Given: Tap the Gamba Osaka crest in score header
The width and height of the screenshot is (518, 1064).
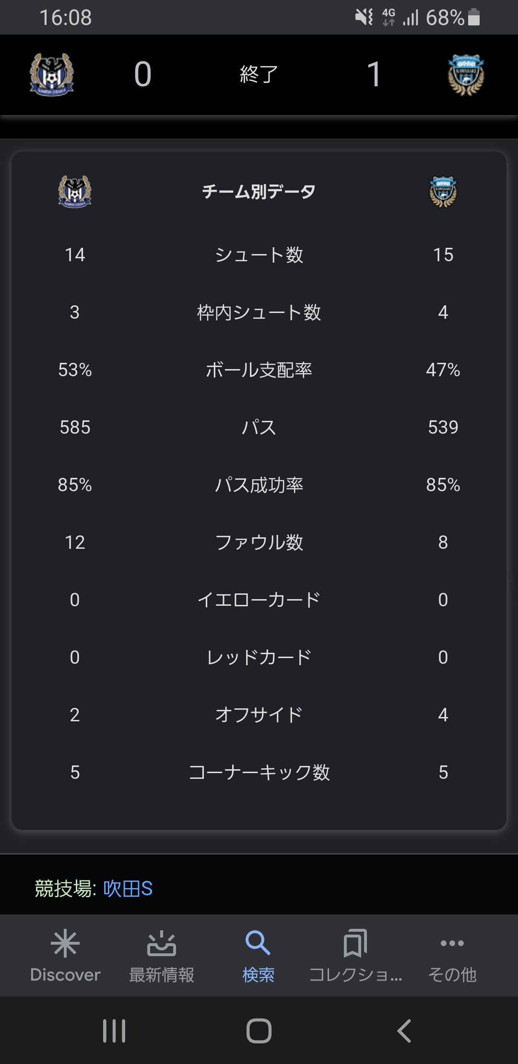Looking at the screenshot, I should click(x=52, y=74).
